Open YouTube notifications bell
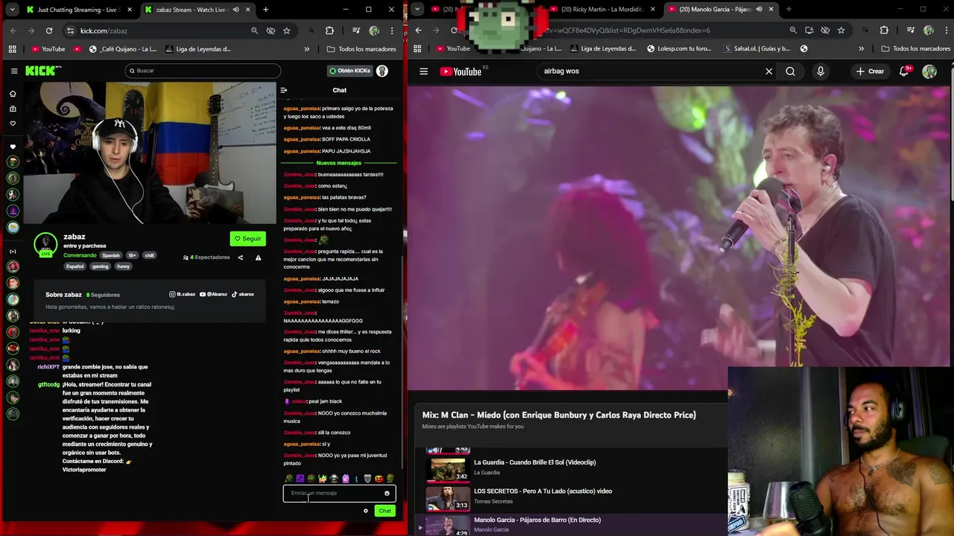Screen dimensions: 954x536 (x=904, y=71)
